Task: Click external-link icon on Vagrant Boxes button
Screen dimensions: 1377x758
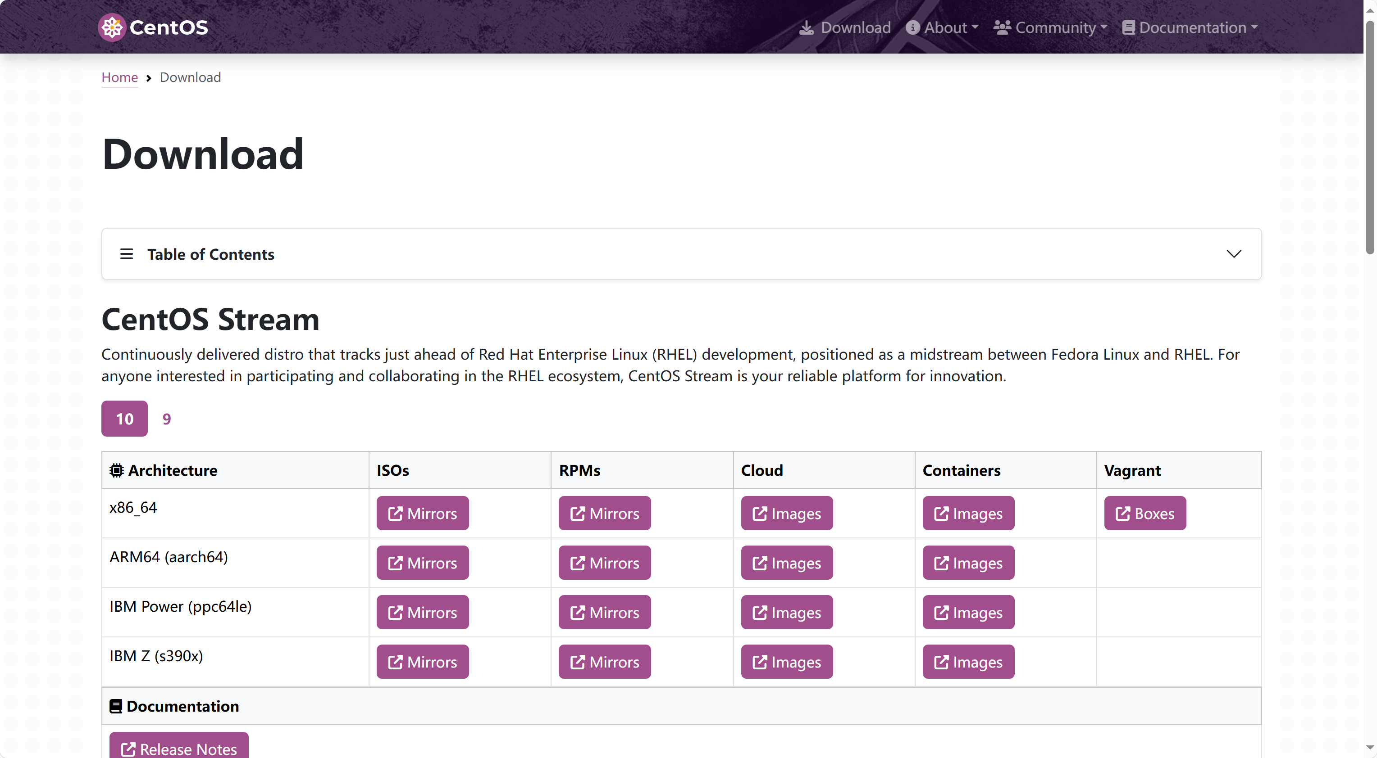Action: click(x=1122, y=514)
